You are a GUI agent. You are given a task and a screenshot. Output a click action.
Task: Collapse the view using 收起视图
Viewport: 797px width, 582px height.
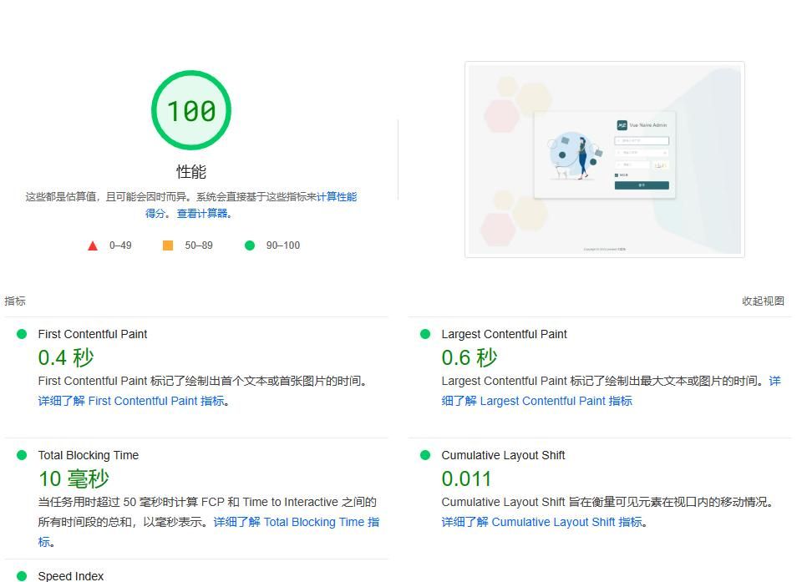point(762,301)
